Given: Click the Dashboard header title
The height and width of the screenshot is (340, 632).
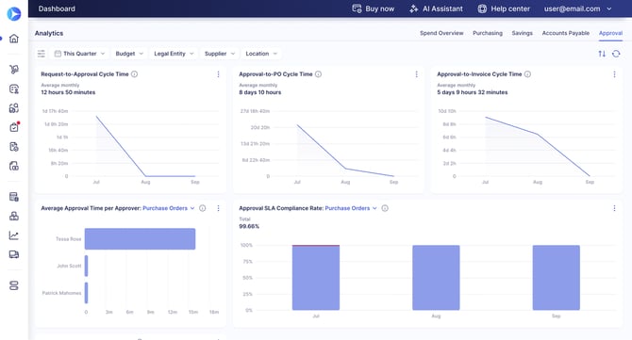Looking at the screenshot, I should pyautogui.click(x=57, y=8).
